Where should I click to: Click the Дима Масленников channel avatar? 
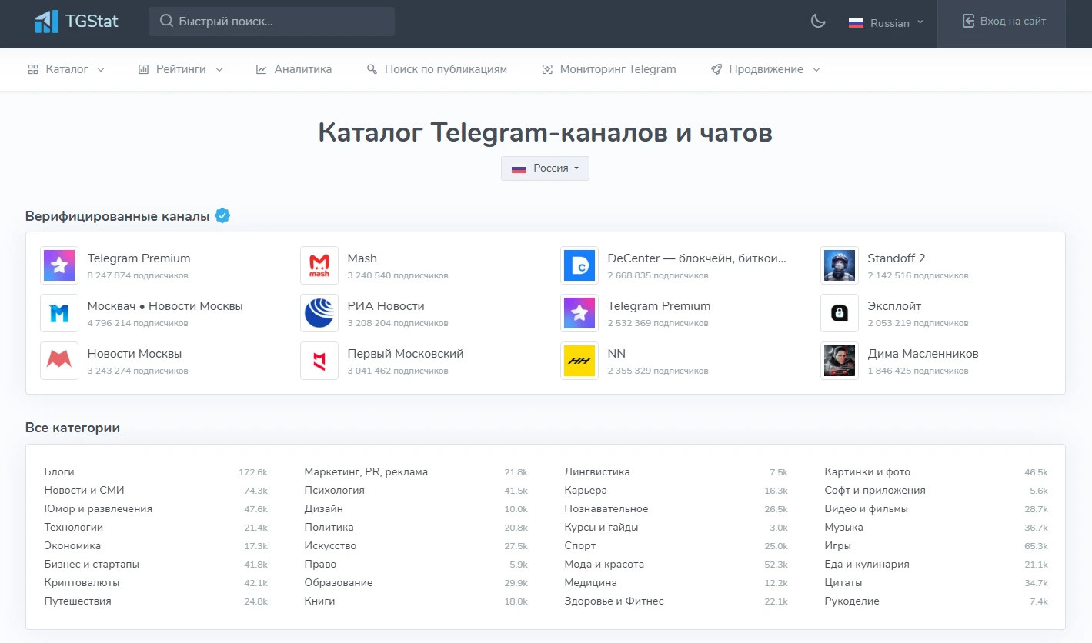tap(839, 361)
